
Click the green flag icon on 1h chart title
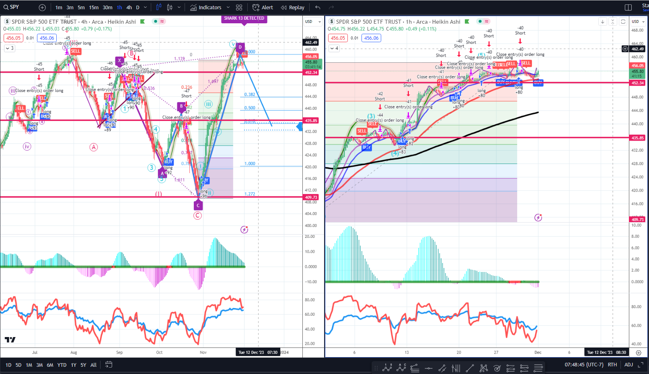[x=467, y=21]
